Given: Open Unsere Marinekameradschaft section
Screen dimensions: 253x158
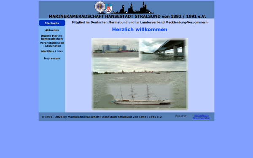Looking at the screenshot, I should tap(52, 37).
